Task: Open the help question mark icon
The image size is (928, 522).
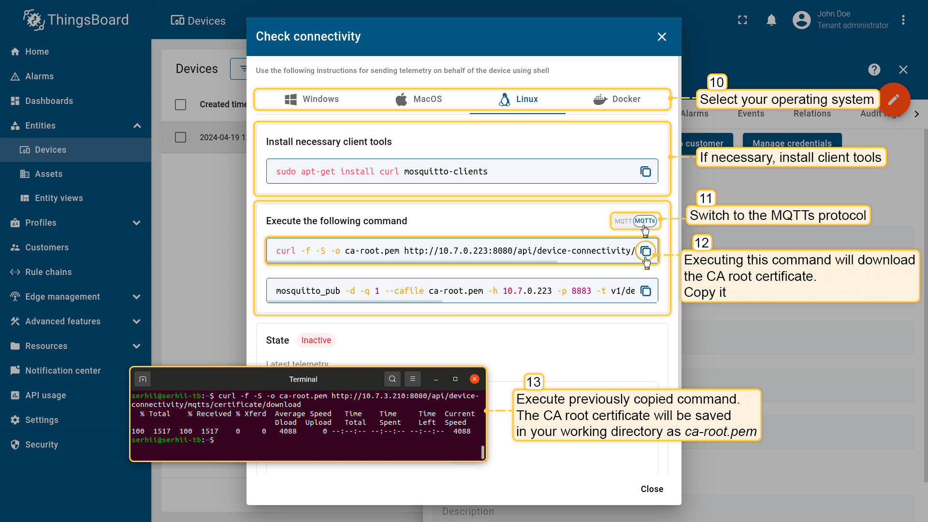Action: pos(874,70)
